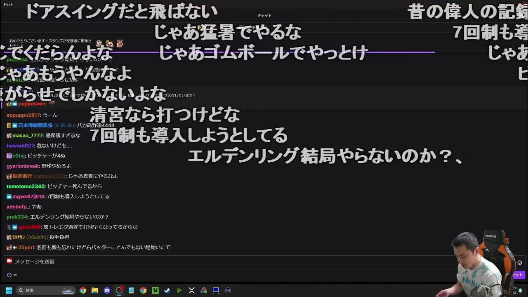Open the Windows Start menu
This screenshot has width=528, height=297.
click(9, 290)
